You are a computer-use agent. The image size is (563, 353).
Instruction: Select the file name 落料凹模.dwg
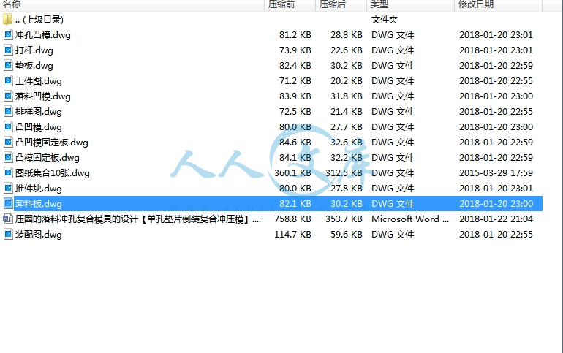(42, 96)
